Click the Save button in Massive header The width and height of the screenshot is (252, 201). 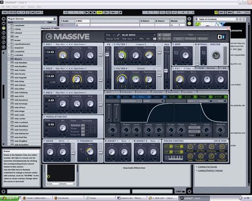[166, 35]
